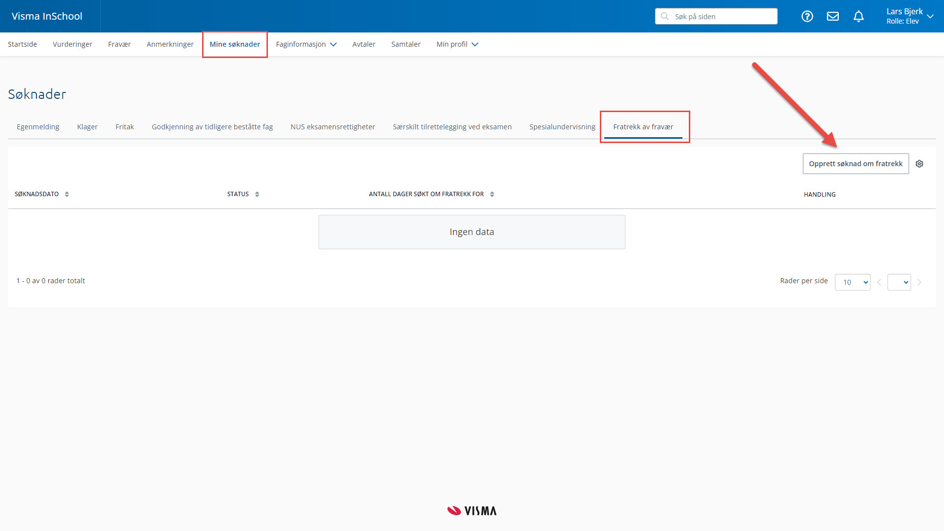Viewport: 944px width, 531px height.
Task: Click the Visma InSchool logo link
Action: tap(47, 16)
